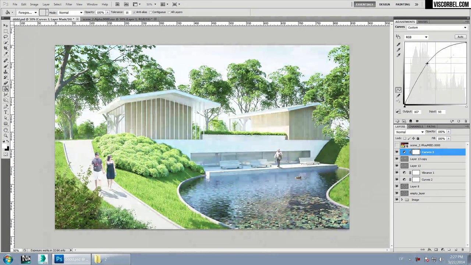Open the Foreground fill source dropdown
Viewport: 471px width, 265px height.
point(28,13)
